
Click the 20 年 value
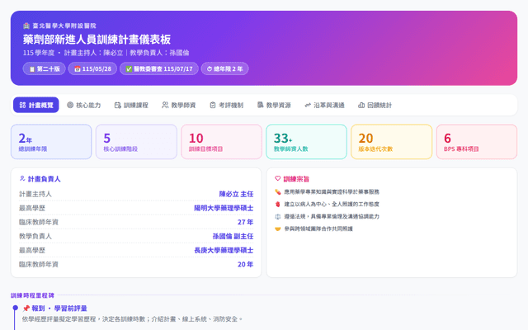pyautogui.click(x=246, y=265)
